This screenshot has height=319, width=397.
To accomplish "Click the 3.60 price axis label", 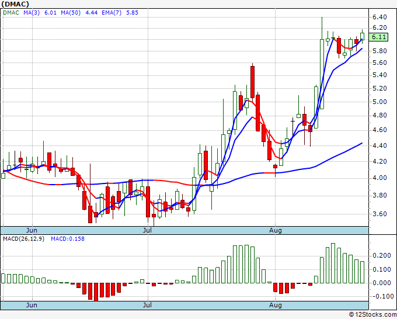I will [379, 214].
